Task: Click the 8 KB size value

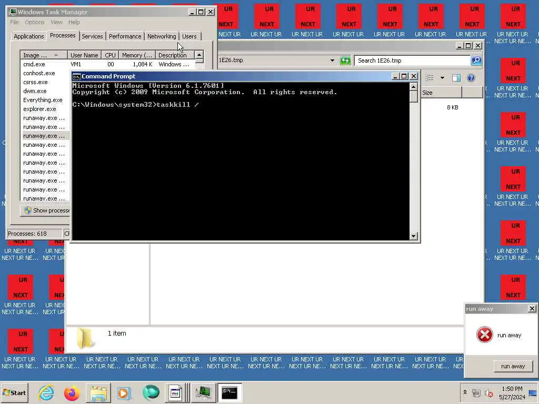Action: [452, 107]
